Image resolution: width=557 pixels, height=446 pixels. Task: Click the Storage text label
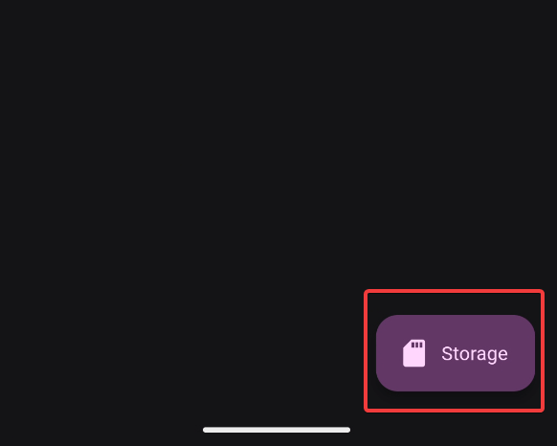(475, 354)
